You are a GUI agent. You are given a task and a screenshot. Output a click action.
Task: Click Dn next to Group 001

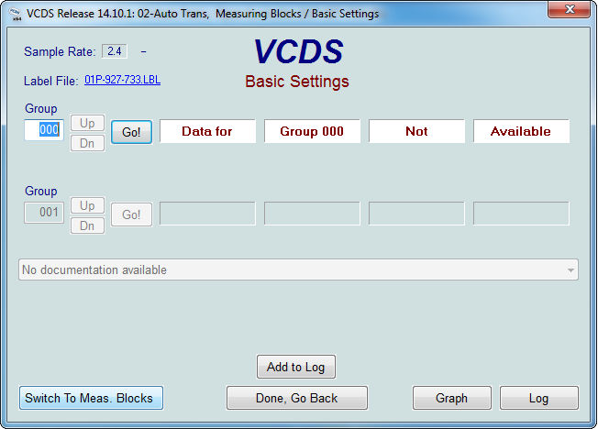point(87,225)
